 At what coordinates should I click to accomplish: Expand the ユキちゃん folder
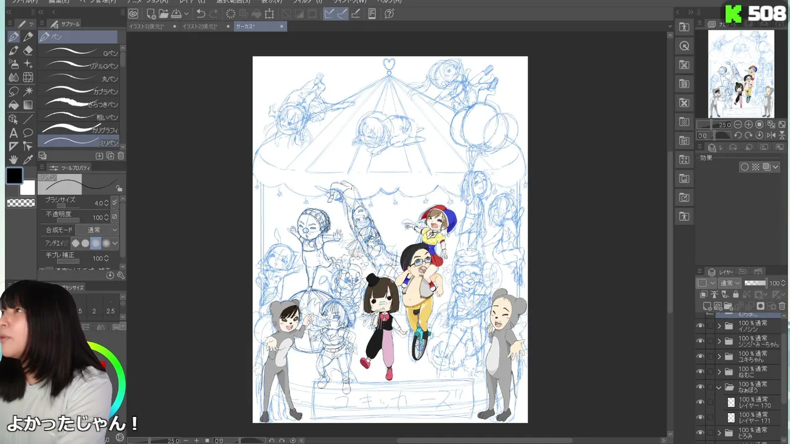click(719, 356)
